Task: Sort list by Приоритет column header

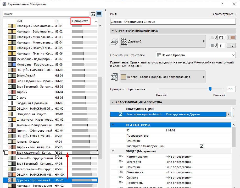Action: point(80,21)
